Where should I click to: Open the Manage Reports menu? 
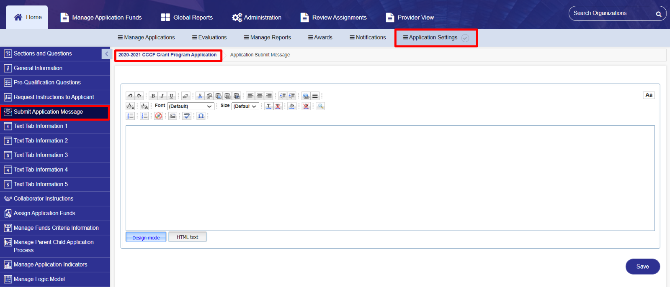[268, 37]
